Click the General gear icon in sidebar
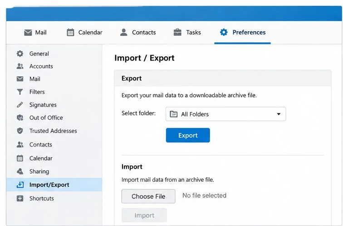 click(x=20, y=54)
